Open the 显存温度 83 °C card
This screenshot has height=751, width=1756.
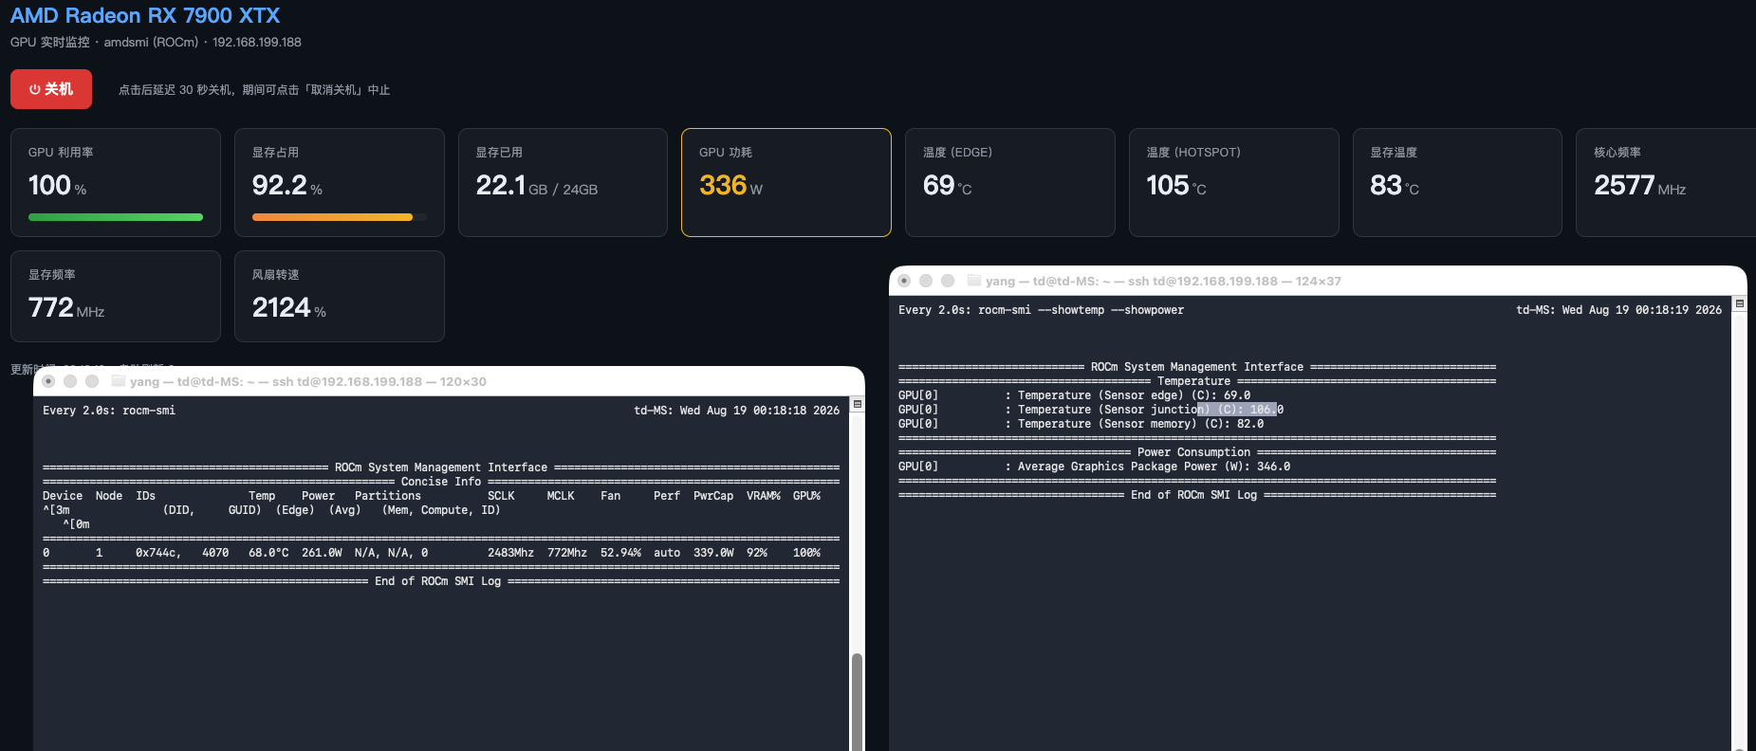[x=1457, y=182]
